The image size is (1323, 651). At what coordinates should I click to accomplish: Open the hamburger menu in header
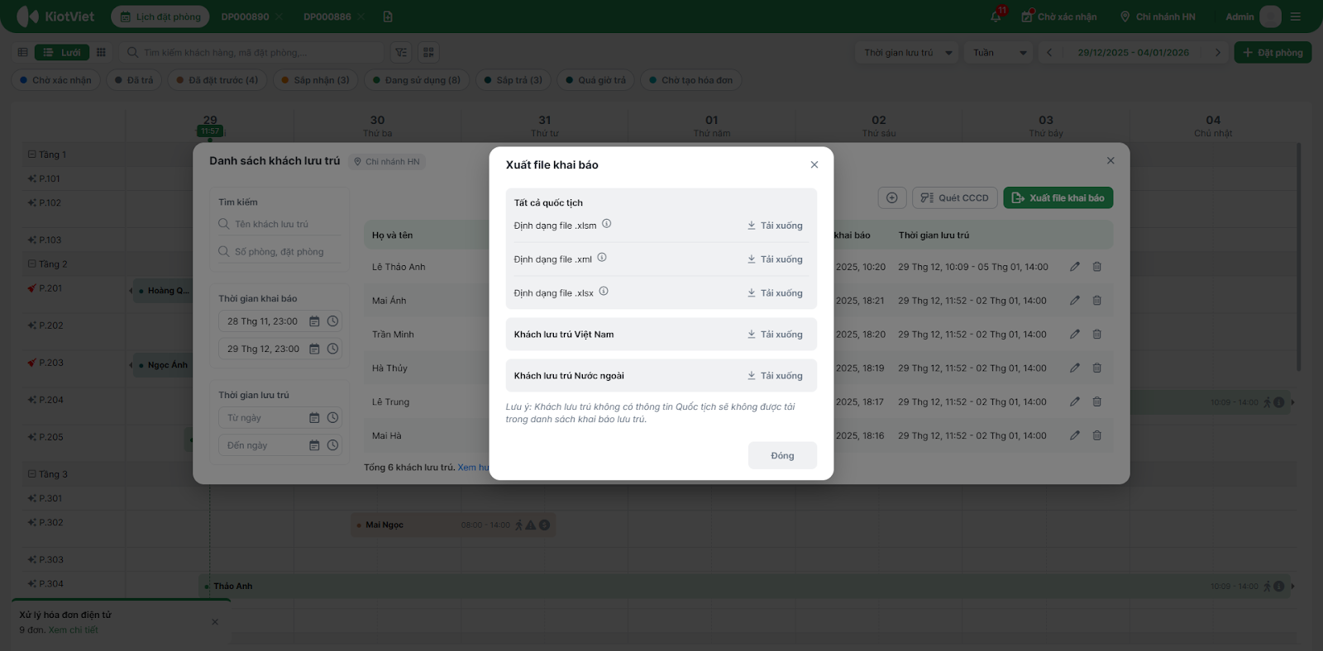[1296, 17]
